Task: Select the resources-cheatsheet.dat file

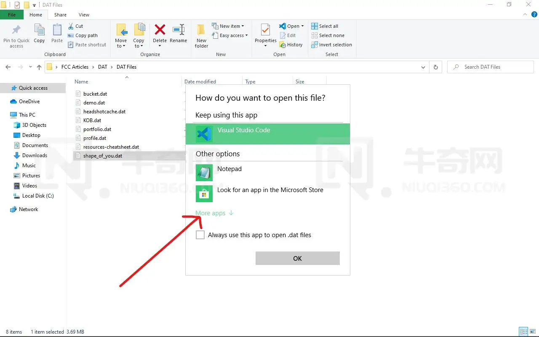Action: 111,147
